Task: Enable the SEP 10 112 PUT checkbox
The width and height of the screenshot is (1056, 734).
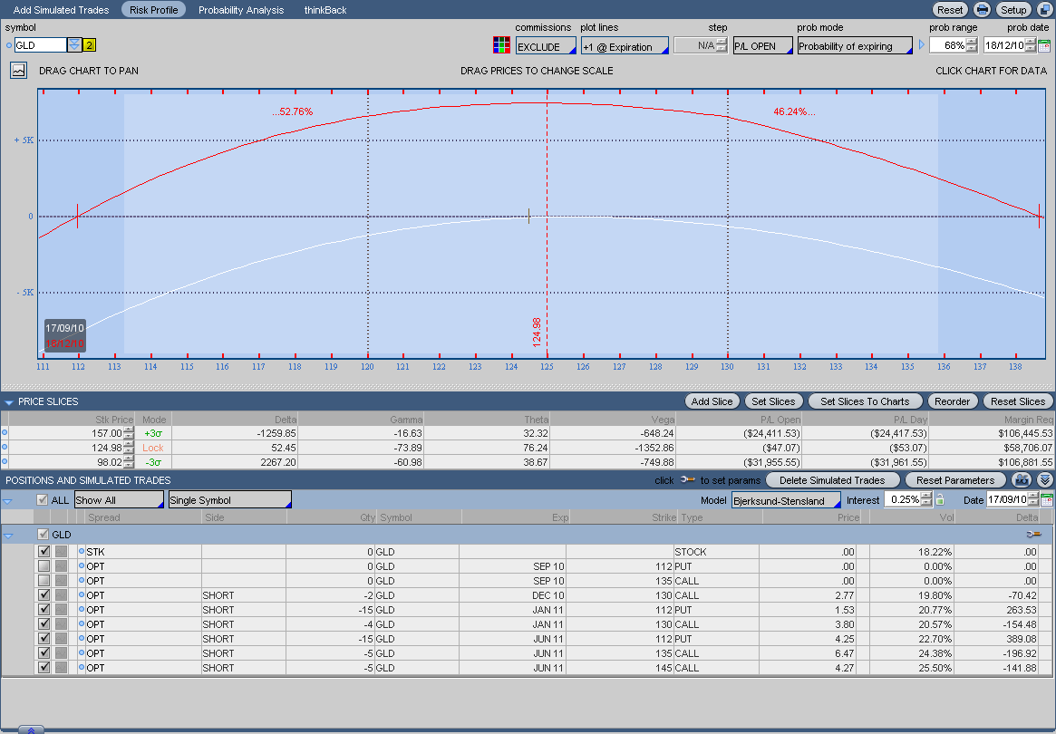Action: pyautogui.click(x=44, y=565)
